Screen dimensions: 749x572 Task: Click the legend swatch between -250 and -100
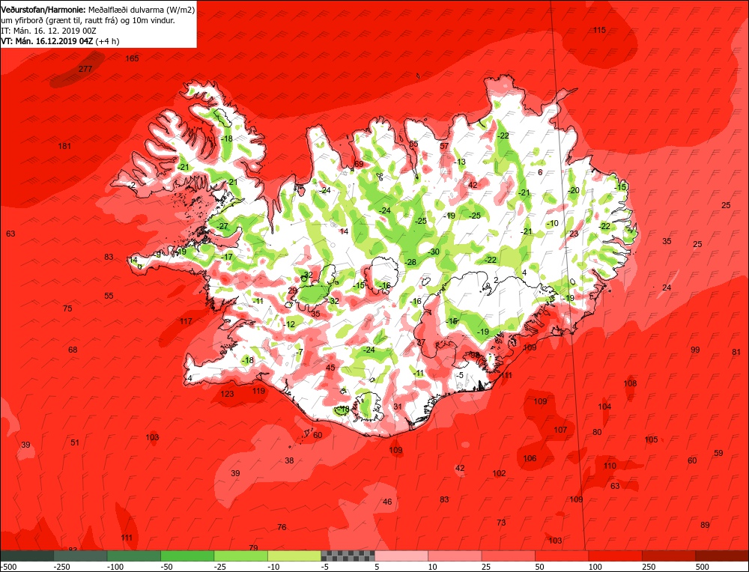pyautogui.click(x=80, y=556)
